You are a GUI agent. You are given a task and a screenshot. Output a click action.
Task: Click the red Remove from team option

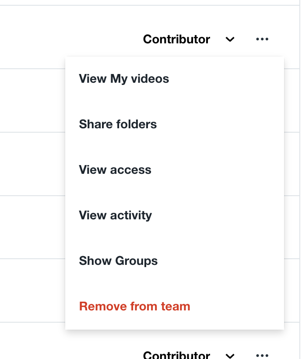point(134,306)
